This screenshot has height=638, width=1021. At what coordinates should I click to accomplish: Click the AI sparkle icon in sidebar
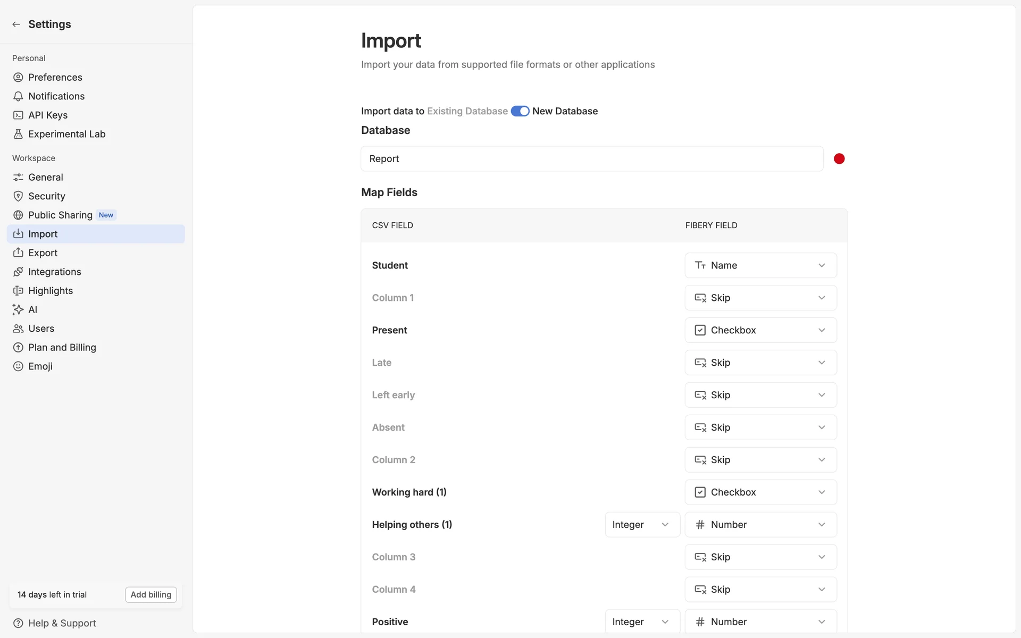click(x=18, y=309)
